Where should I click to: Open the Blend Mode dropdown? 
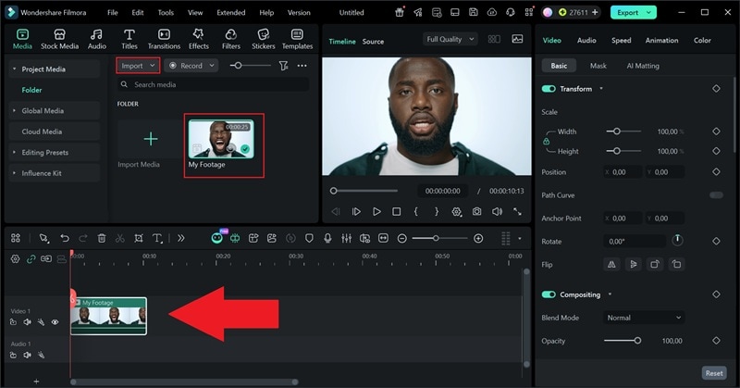[x=644, y=318]
